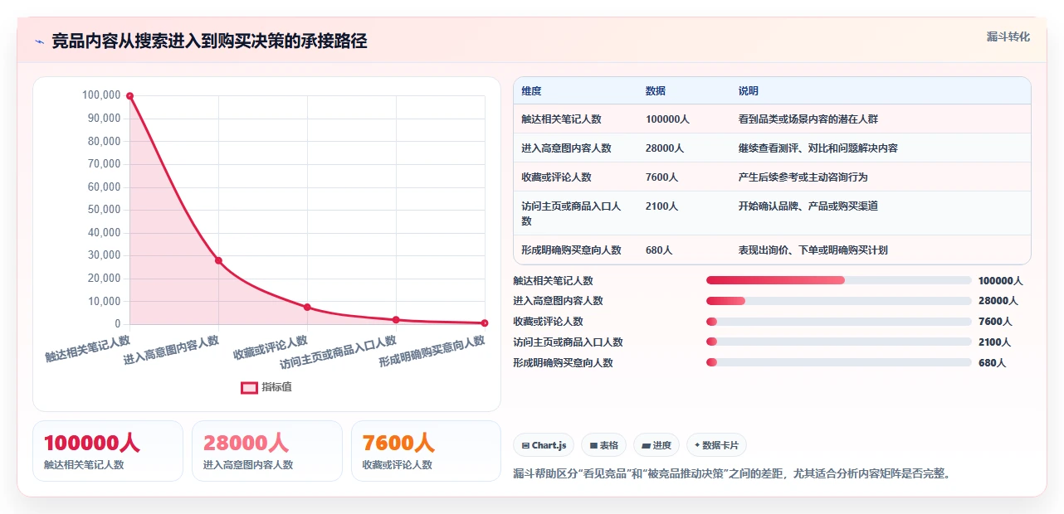
Task: Click the 访问主页或商品入口人数 data point on chart
Action: pyautogui.click(x=396, y=319)
